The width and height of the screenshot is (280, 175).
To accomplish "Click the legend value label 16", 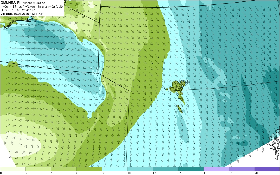I will click(205, 173).
